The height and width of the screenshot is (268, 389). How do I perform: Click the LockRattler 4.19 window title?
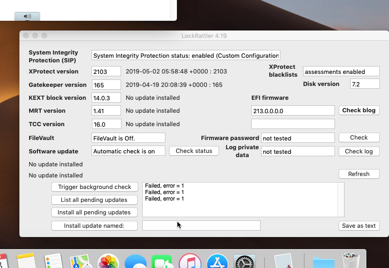point(204,36)
